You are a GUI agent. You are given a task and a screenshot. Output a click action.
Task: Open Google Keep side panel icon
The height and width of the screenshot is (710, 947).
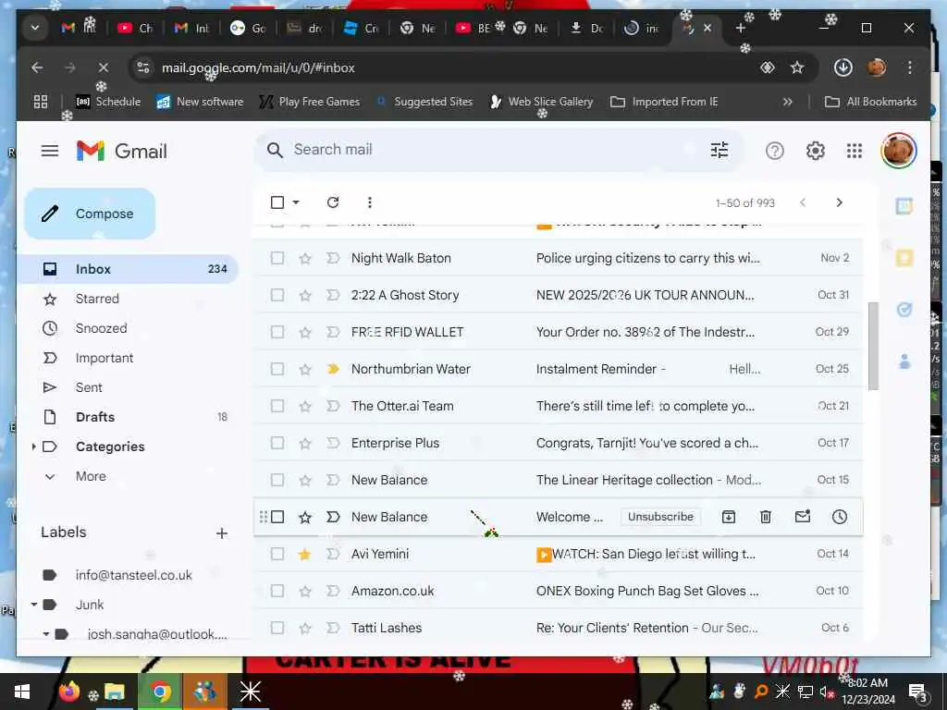click(904, 259)
